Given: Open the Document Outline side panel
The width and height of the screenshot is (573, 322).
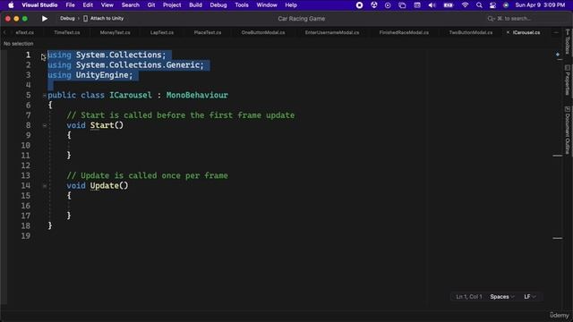Looking at the screenshot, I should pos(568,131).
